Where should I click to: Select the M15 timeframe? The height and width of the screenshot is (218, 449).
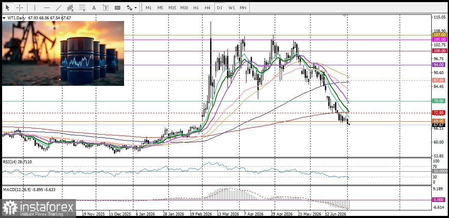tap(172, 8)
